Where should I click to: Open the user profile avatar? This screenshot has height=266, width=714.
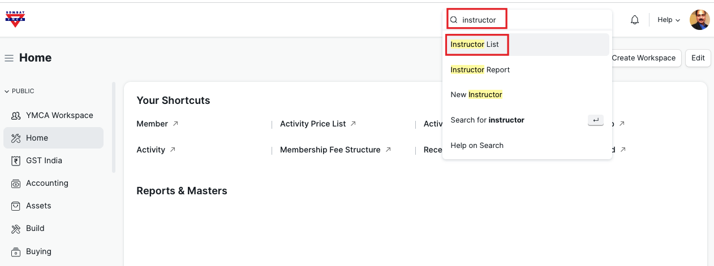(699, 20)
